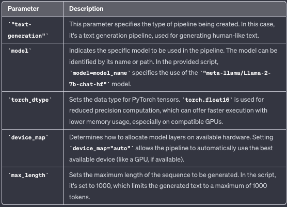Click the text generation pipeline description
The height and width of the screenshot is (207, 287).
click(172, 30)
